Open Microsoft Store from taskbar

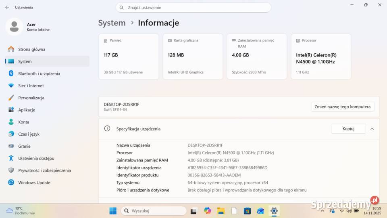[x=247, y=211]
